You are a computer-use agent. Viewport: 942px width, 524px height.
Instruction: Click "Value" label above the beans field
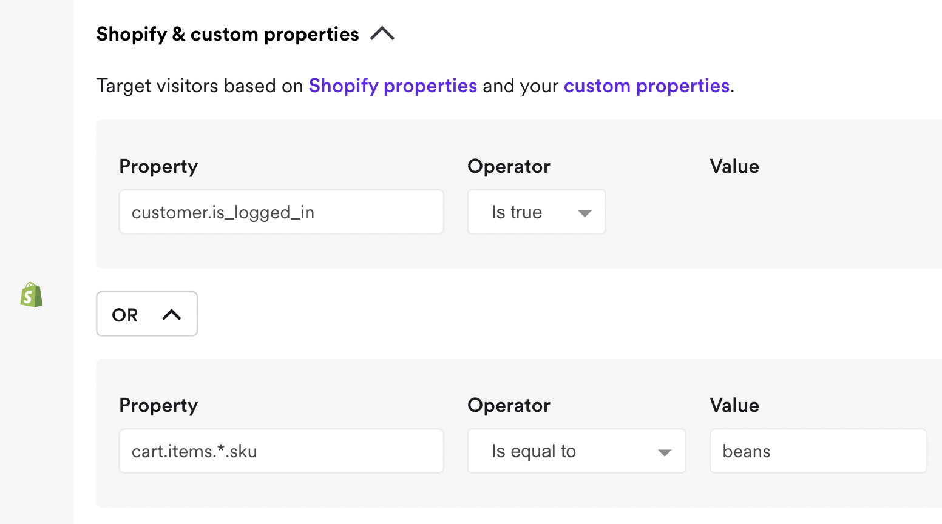click(734, 405)
